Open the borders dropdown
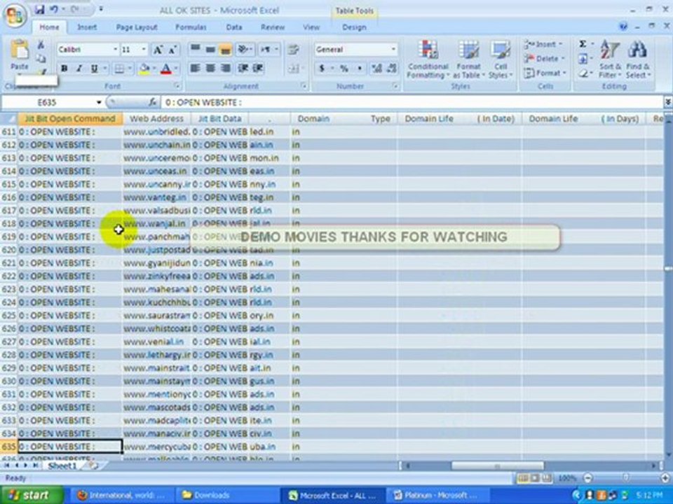The height and width of the screenshot is (504, 673). (130, 69)
